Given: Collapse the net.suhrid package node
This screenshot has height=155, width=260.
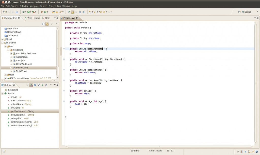Looking at the screenshot, I should pos(8,50).
